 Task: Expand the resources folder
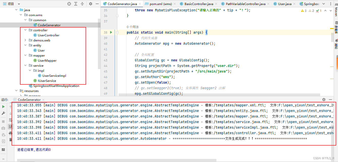[x=16, y=91]
